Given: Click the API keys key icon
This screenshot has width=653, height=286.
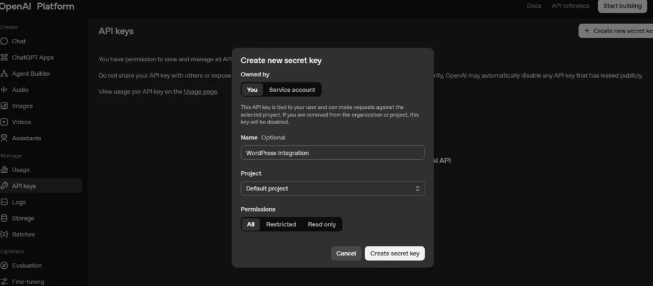Looking at the screenshot, I should pyautogui.click(x=4, y=186).
